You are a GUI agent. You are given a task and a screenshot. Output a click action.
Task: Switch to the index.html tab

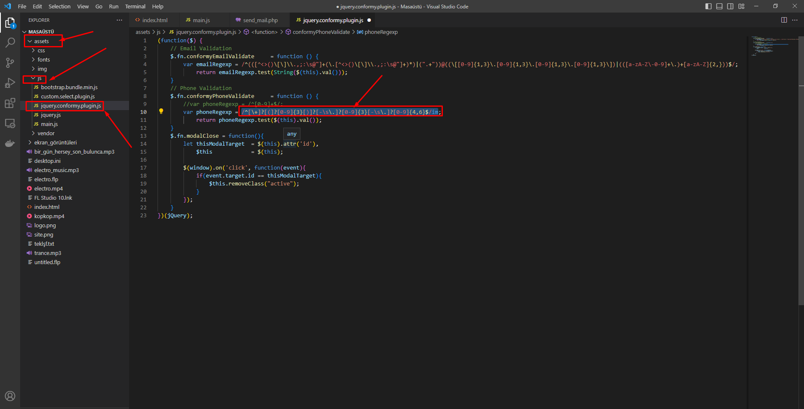click(x=155, y=20)
